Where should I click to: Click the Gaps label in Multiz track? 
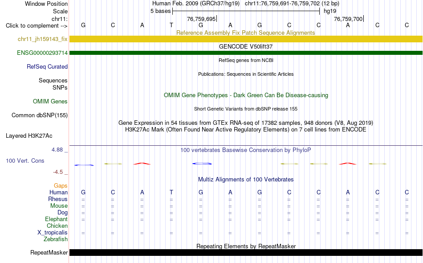61,186
